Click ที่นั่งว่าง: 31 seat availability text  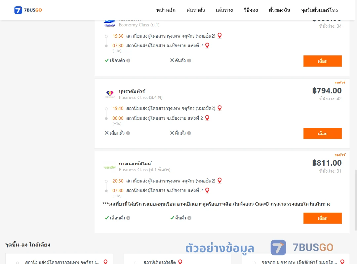click(x=330, y=171)
